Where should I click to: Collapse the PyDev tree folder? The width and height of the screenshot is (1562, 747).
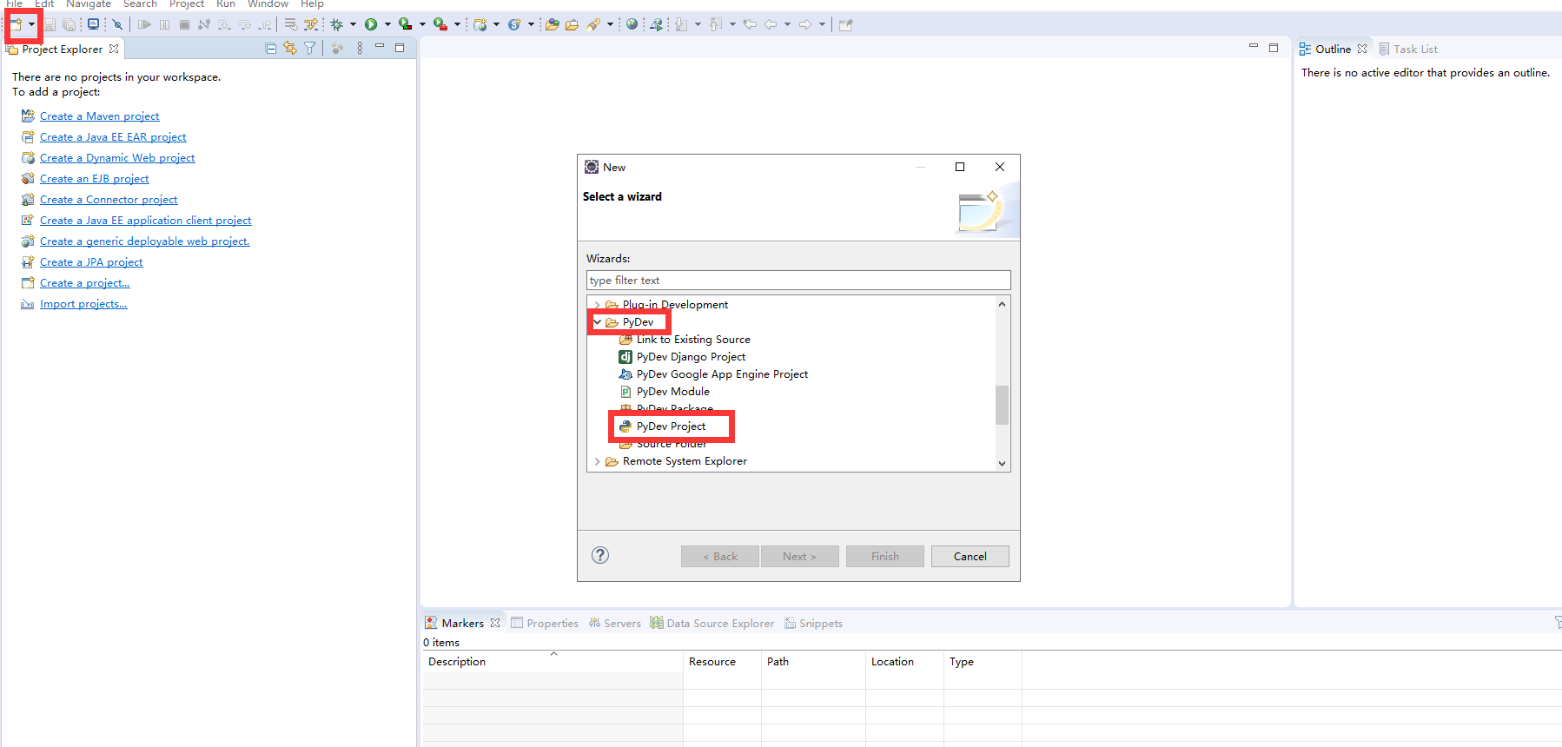point(598,322)
